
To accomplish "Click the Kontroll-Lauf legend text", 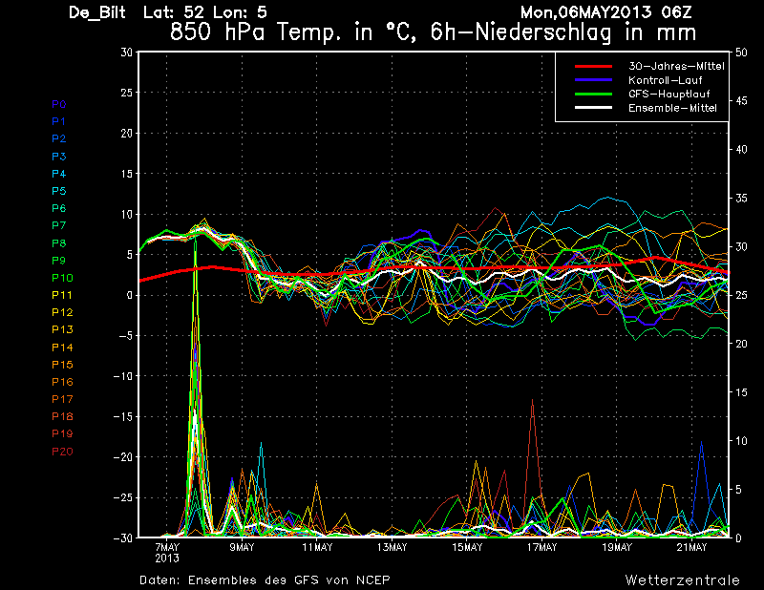I will [665, 80].
